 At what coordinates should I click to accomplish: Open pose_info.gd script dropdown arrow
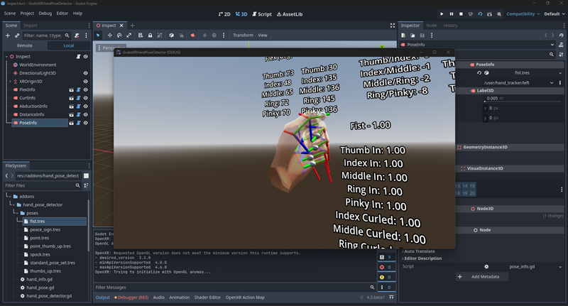[560, 266]
